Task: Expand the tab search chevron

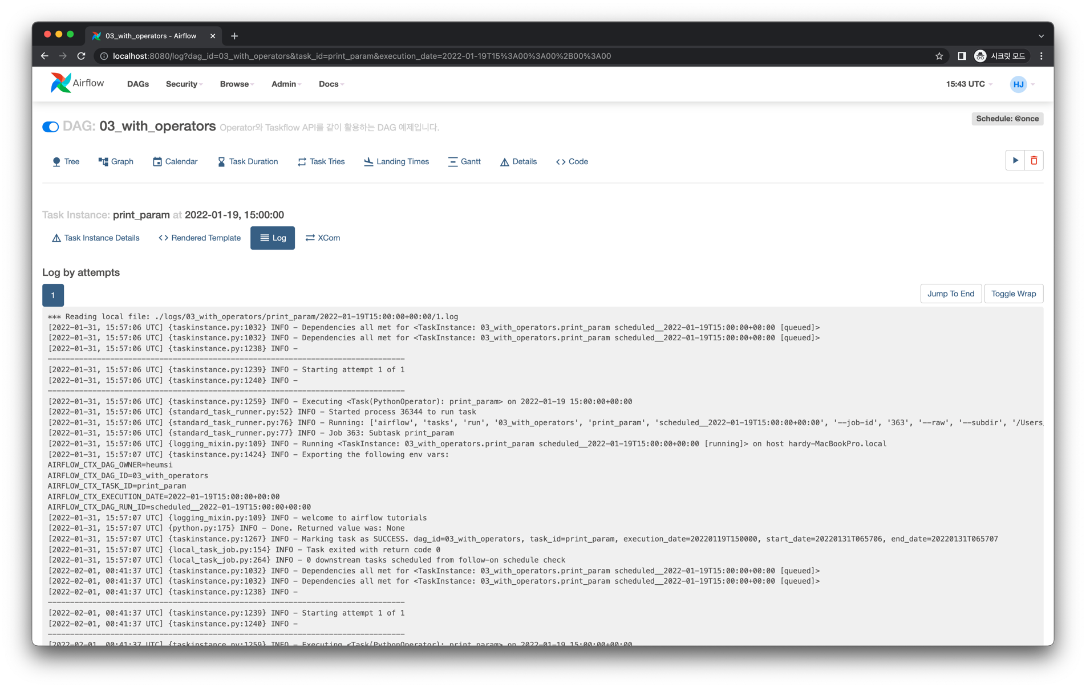Action: pos(1042,36)
